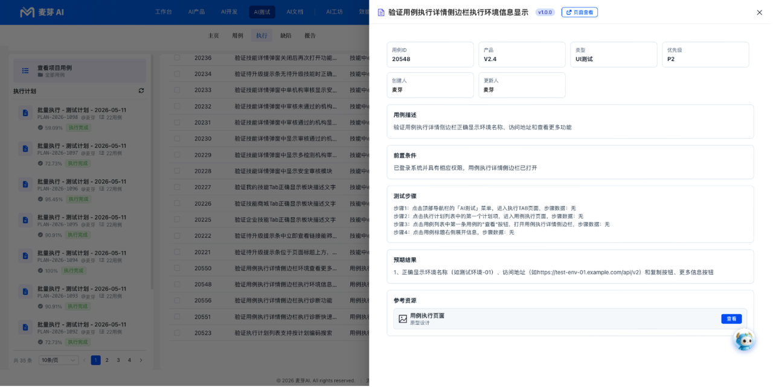Click the 查看项目用例 list icon

point(25,71)
